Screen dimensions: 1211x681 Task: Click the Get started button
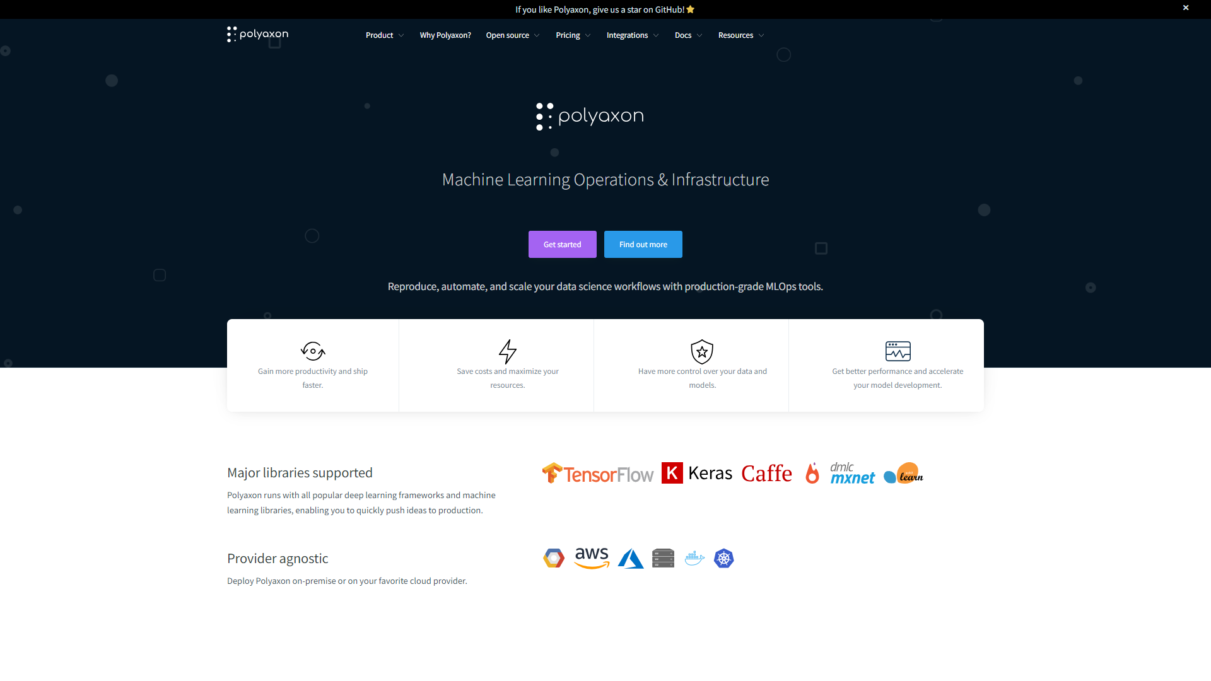coord(562,244)
